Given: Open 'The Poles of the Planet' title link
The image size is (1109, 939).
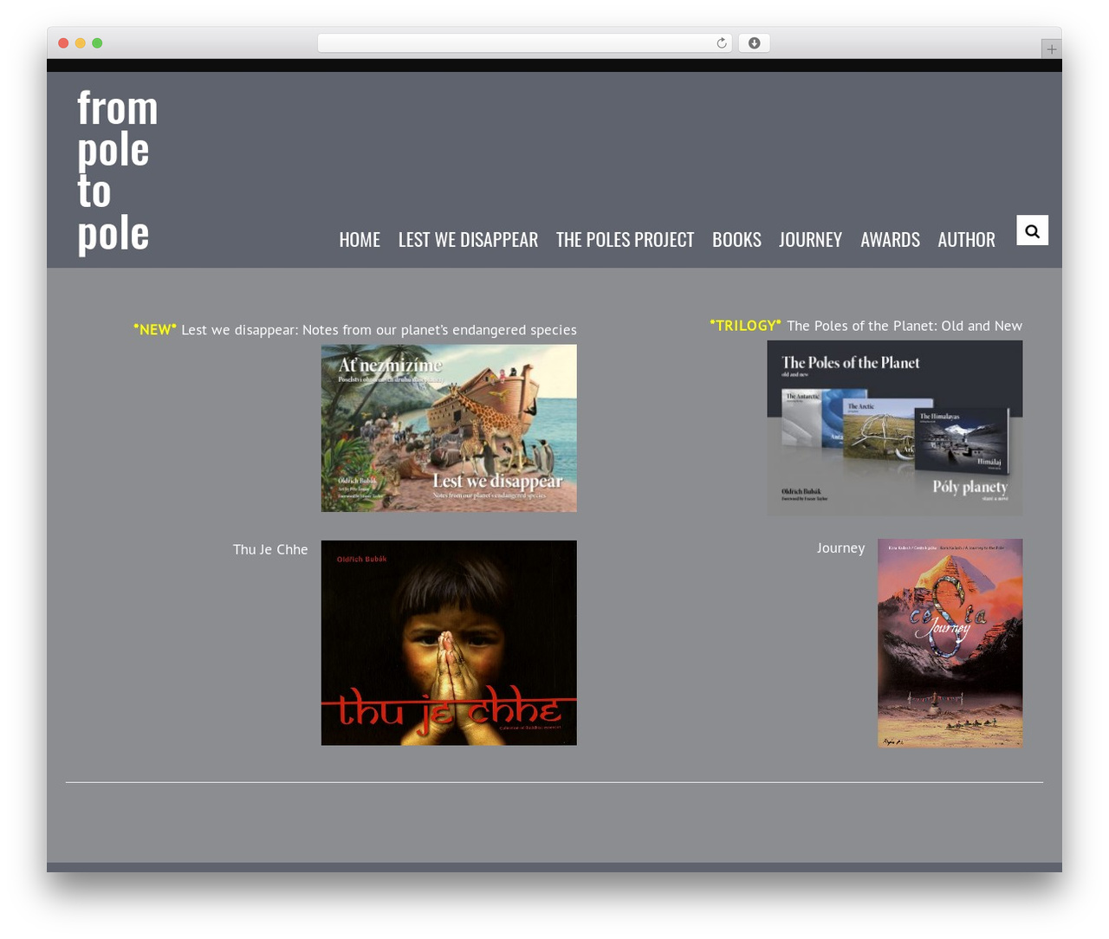Looking at the screenshot, I should (x=905, y=326).
